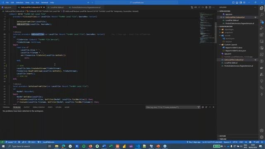Open the Extensions view
This screenshot has width=265, height=149.
click(x=262, y=35)
